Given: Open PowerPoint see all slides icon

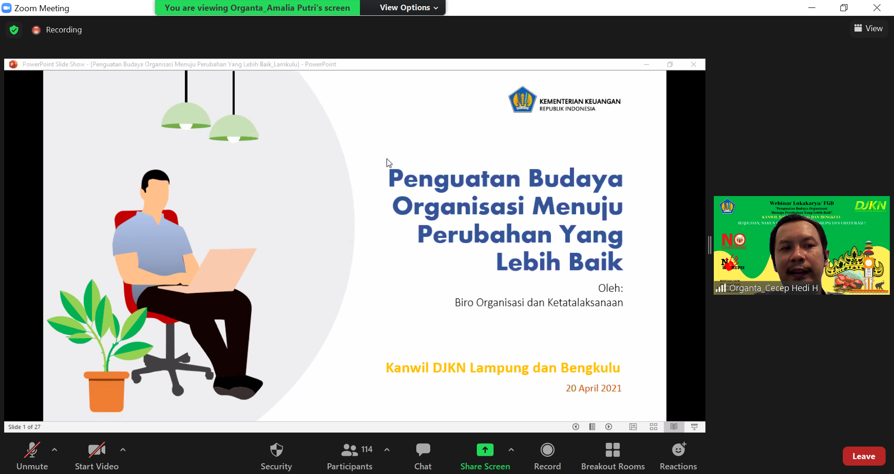Looking at the screenshot, I should coord(592,427).
